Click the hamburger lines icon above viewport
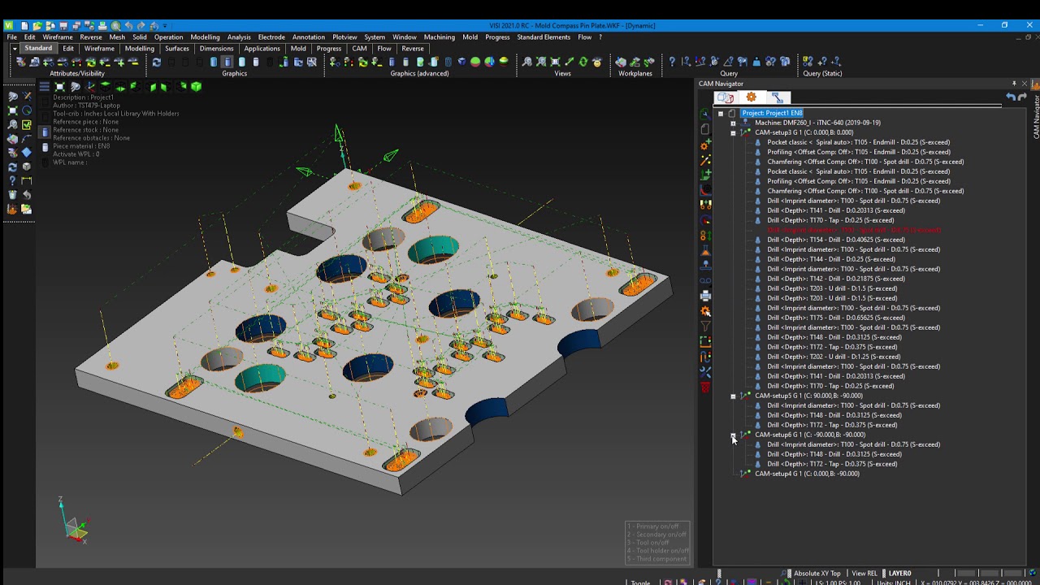 (x=44, y=87)
